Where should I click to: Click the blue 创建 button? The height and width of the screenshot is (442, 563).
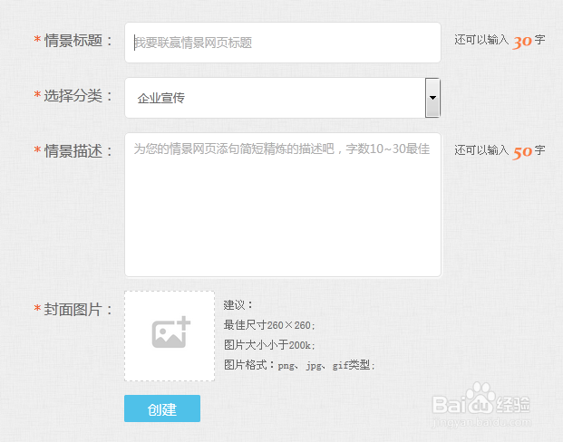(162, 408)
